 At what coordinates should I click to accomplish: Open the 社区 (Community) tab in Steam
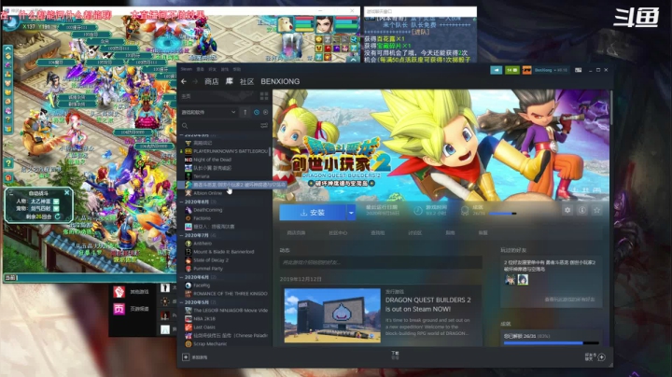coord(246,81)
